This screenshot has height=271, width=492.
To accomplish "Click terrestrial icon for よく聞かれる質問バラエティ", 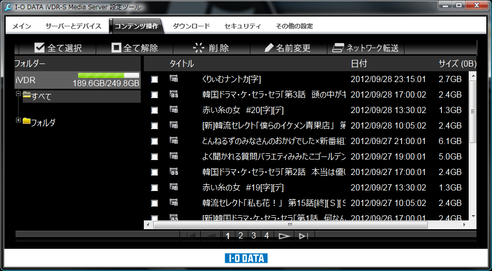I will pos(173,155).
